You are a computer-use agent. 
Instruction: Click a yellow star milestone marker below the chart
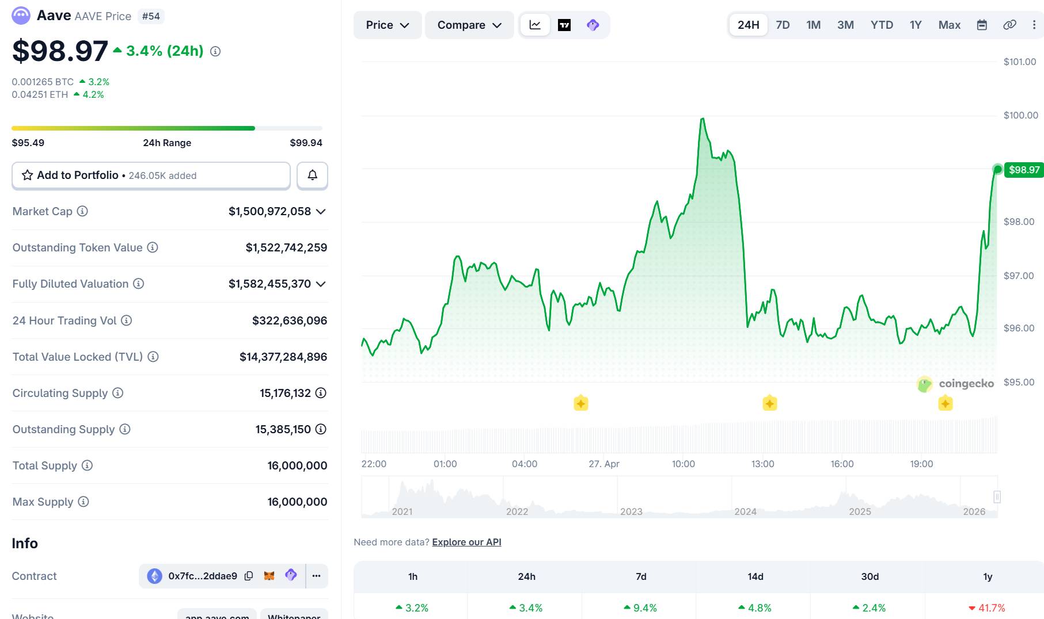[x=580, y=403]
